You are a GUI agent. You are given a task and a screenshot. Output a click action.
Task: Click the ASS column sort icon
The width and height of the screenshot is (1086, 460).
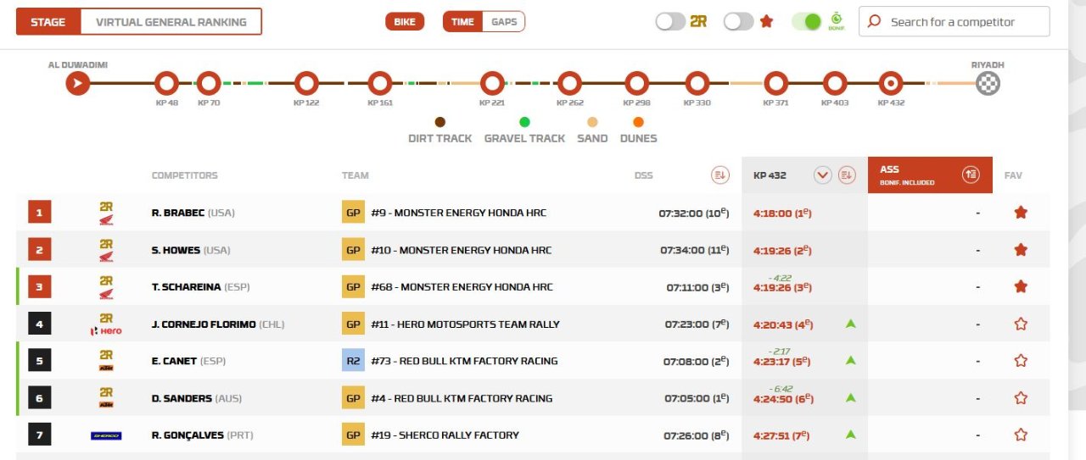(x=971, y=175)
